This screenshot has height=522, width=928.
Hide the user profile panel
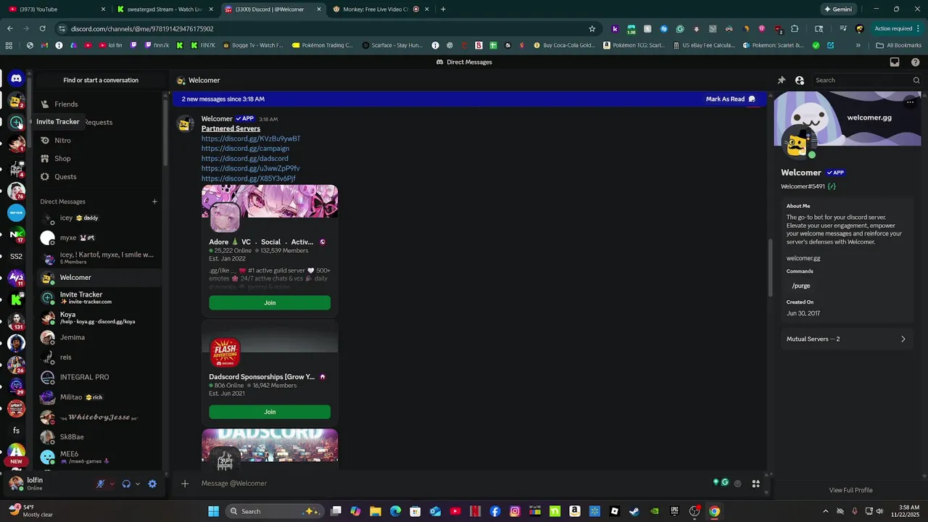click(799, 80)
